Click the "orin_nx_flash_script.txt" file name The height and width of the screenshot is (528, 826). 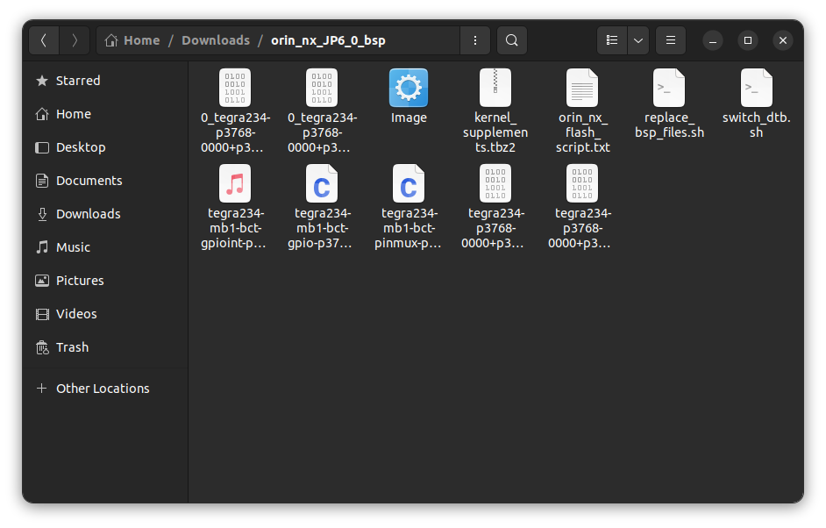[x=582, y=132]
